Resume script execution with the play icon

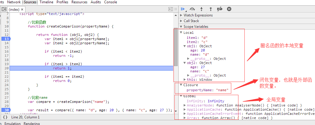183,9
